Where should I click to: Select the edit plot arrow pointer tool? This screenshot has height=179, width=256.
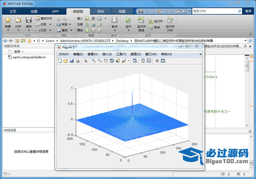click(86, 61)
